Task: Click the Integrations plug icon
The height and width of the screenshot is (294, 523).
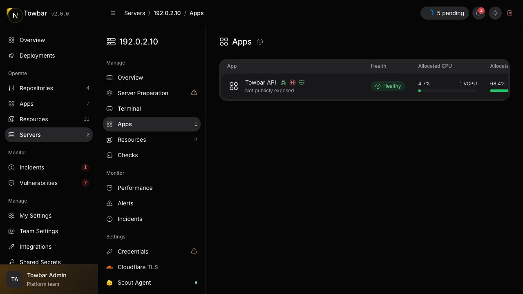Action: 11,247
